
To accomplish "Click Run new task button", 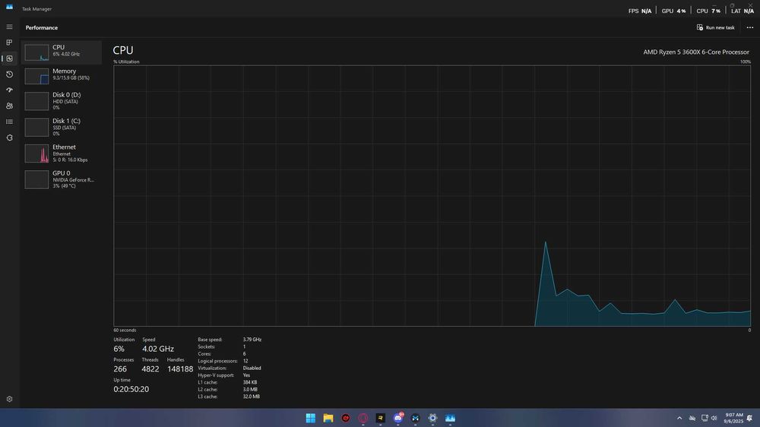I will point(715,27).
